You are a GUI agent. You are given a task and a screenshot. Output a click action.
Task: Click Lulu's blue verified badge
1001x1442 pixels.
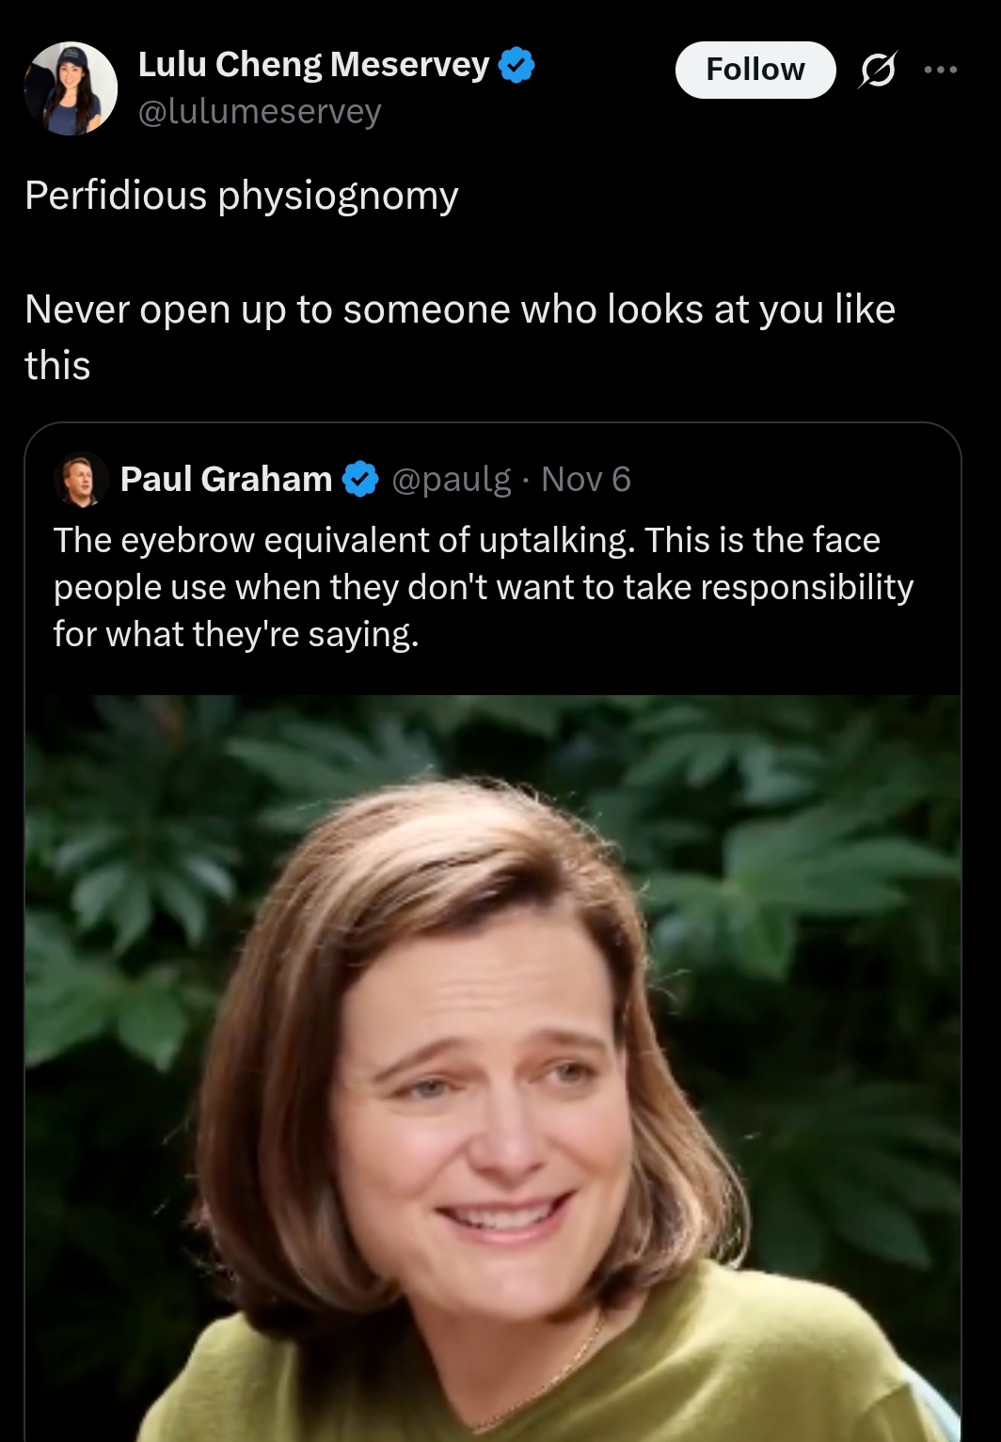pos(516,65)
